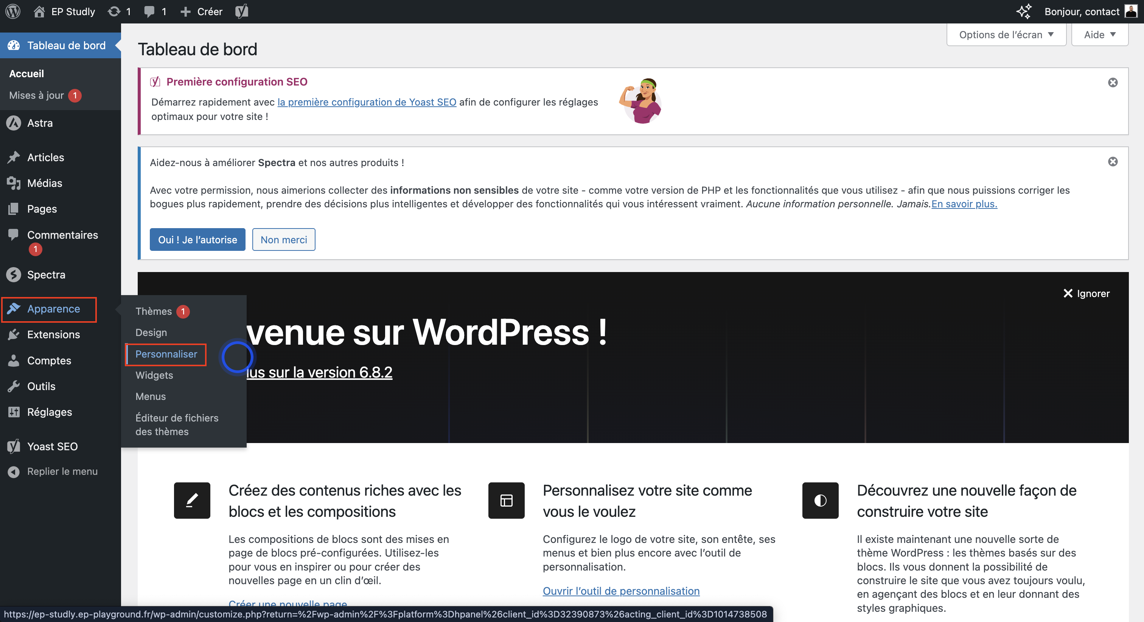Select Personnaliser in the Apparence submenu
1144x622 pixels.
click(166, 354)
